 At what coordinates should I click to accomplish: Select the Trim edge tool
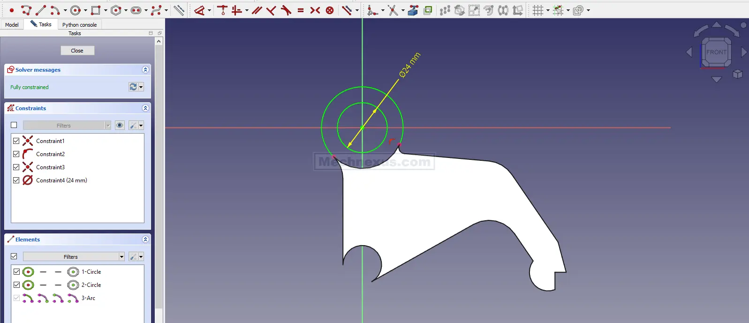click(393, 10)
